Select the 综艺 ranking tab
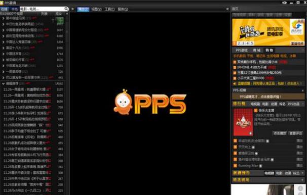This screenshot has width=307, height=195. point(282,104)
